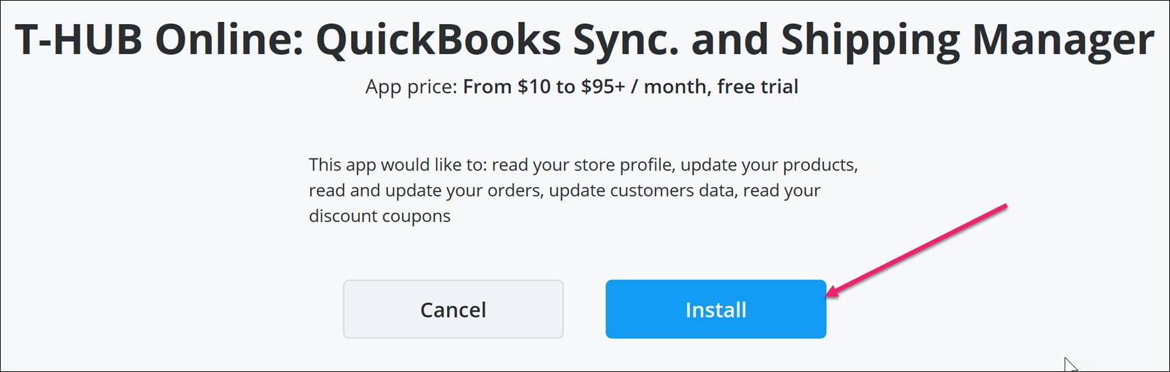Cancel the app installation
Screen dimensions: 1170x372
453,309
